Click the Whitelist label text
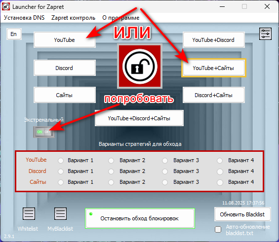279x242 pixels. (x=28, y=229)
